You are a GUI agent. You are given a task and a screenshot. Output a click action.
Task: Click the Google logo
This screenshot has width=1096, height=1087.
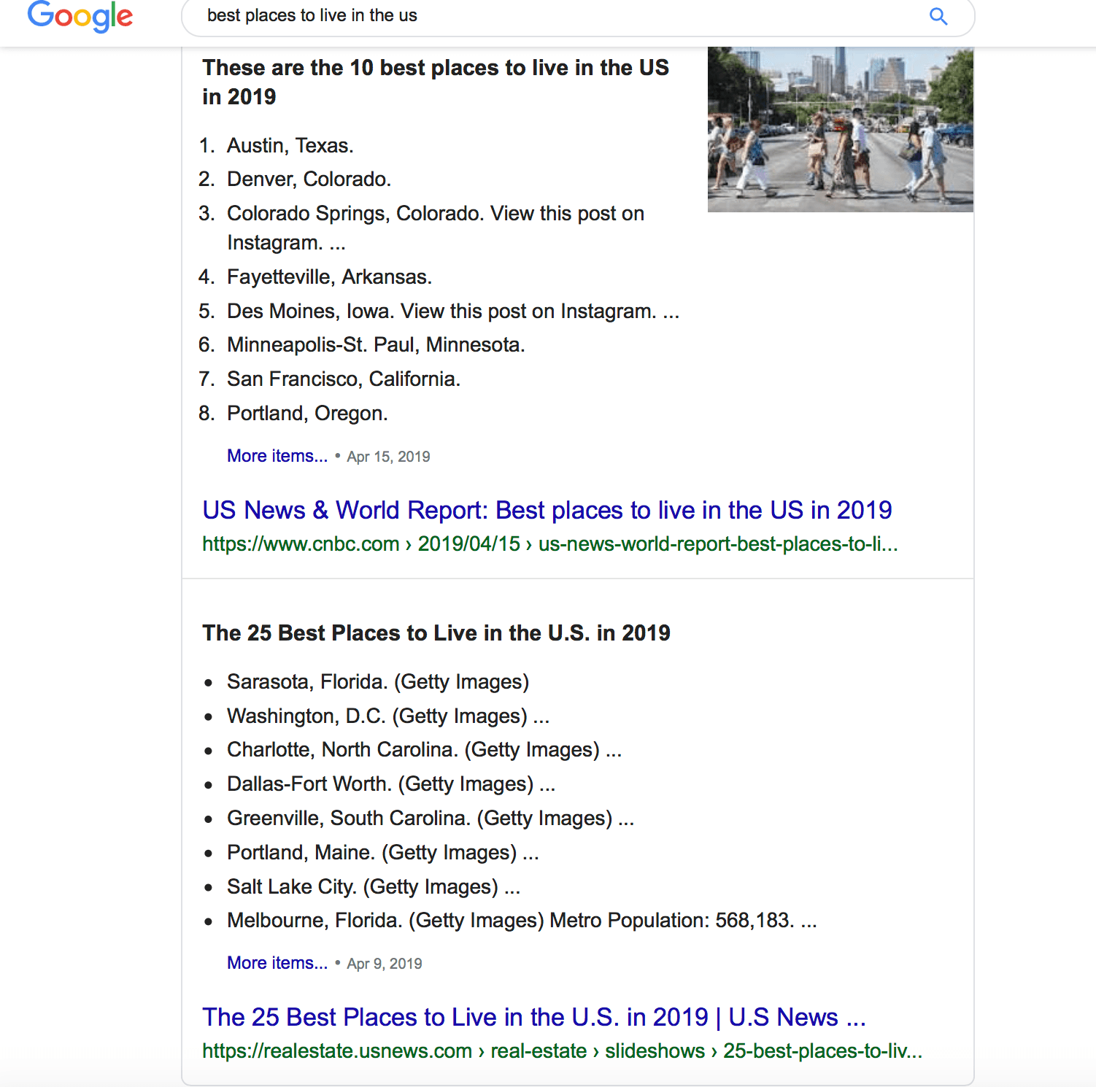[x=80, y=15]
